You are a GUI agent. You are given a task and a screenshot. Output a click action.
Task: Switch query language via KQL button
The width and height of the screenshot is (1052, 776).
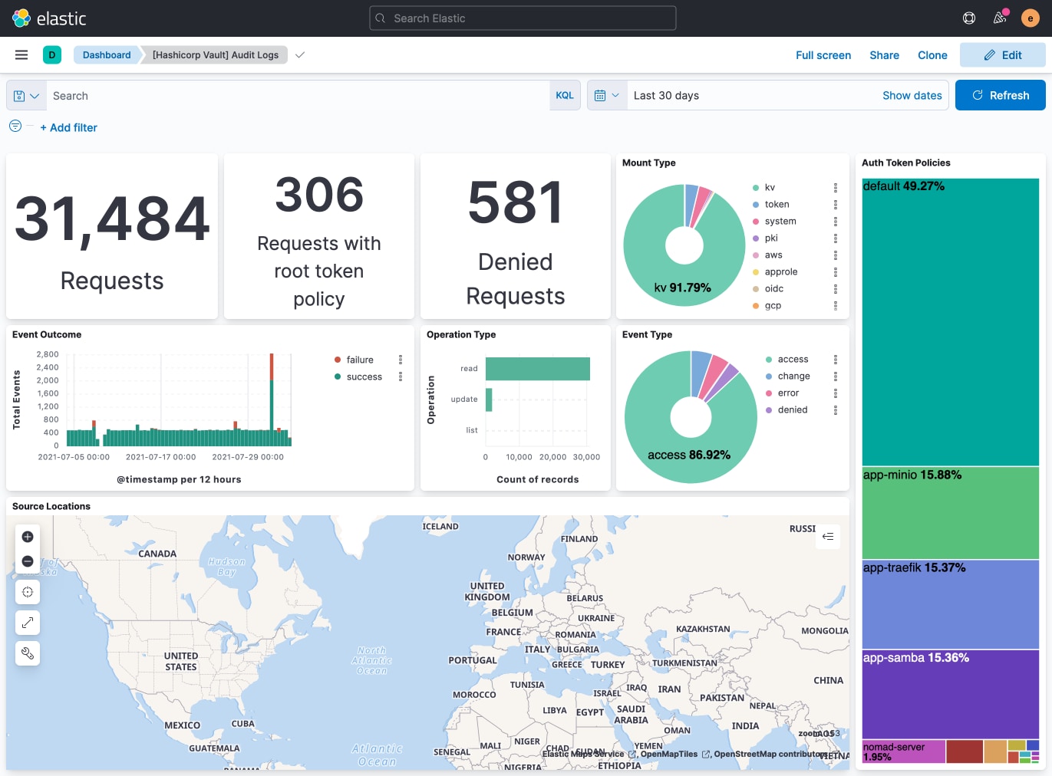[565, 96]
